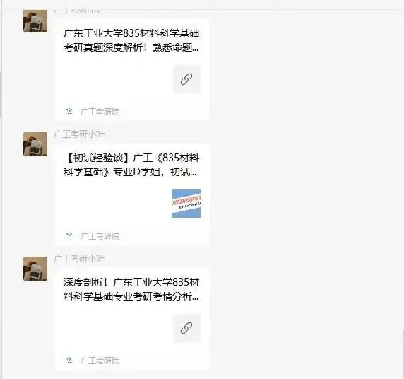Open the 初试经验谈 article thumbnail image
Viewport: 404px width, 379px height.
click(x=186, y=204)
